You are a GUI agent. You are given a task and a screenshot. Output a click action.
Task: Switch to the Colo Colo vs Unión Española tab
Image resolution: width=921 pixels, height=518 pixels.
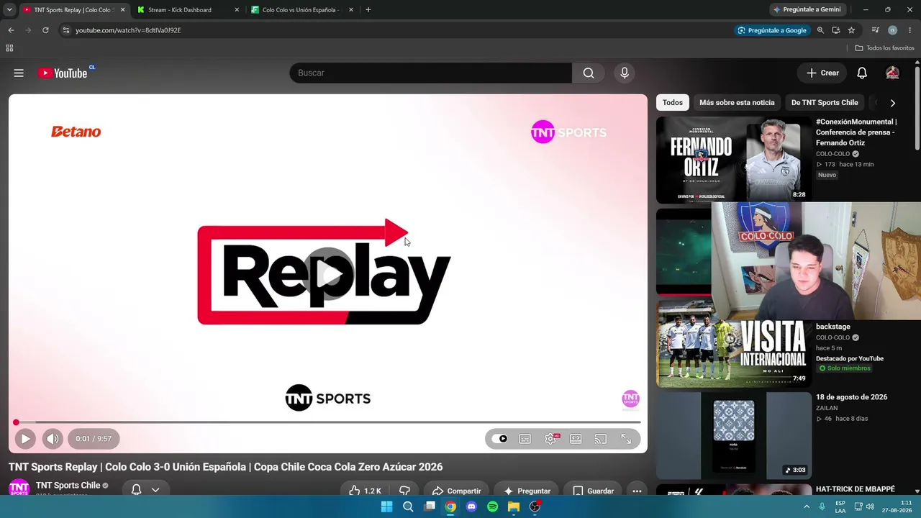pos(301,10)
